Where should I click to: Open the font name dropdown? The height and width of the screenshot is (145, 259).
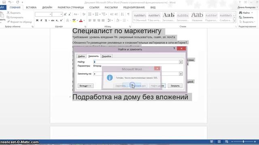[x=50, y=14]
